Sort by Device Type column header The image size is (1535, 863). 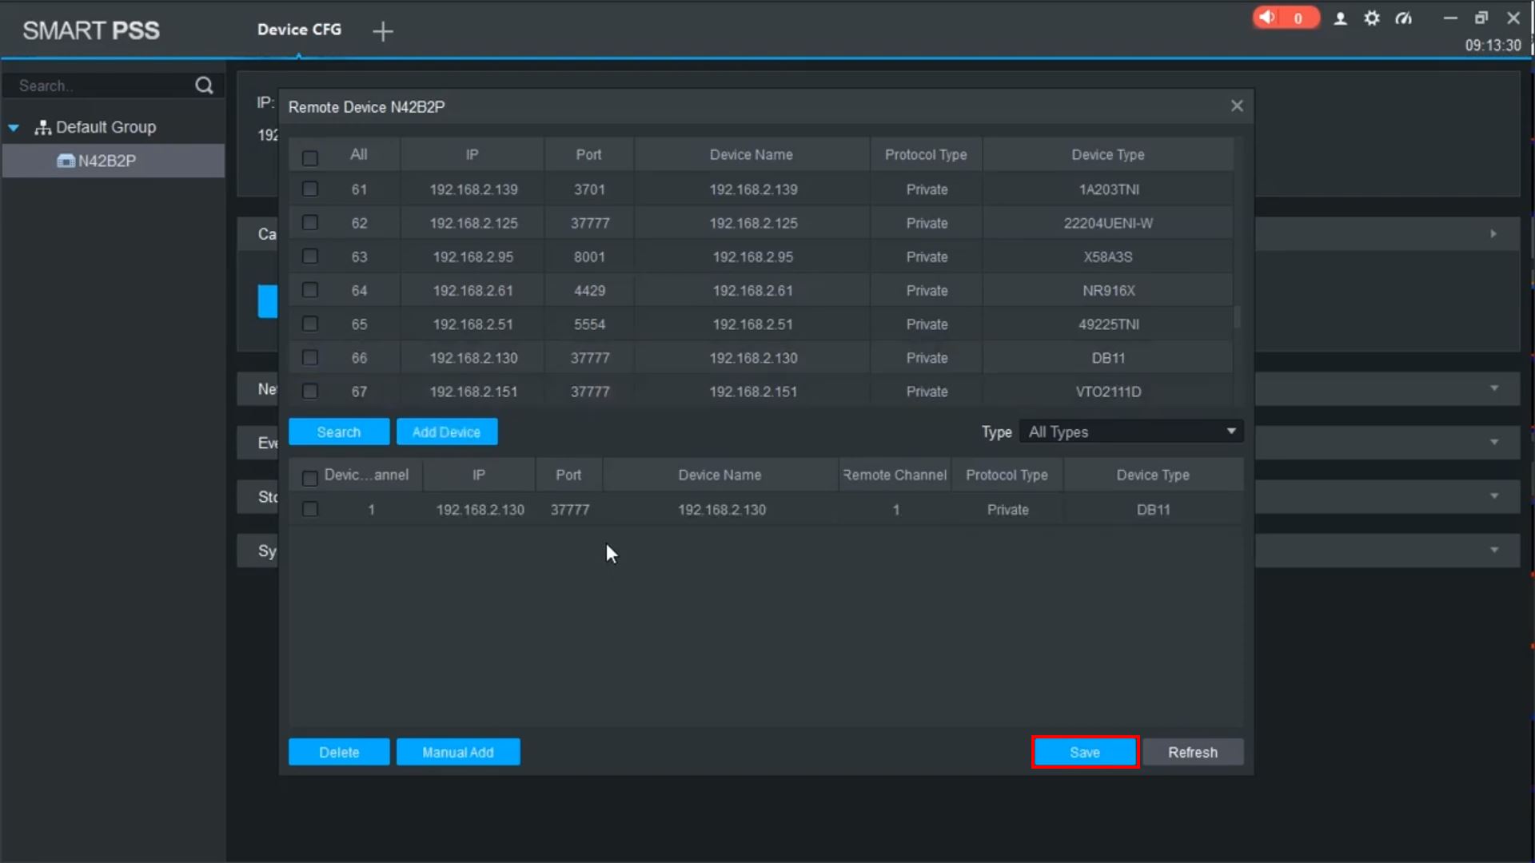(x=1107, y=155)
